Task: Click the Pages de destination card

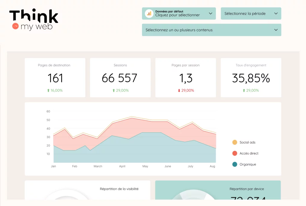Action: click(55, 77)
